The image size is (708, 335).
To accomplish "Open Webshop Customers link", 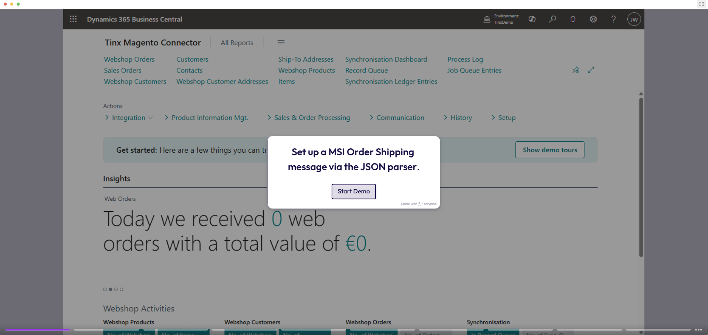I will [135, 81].
